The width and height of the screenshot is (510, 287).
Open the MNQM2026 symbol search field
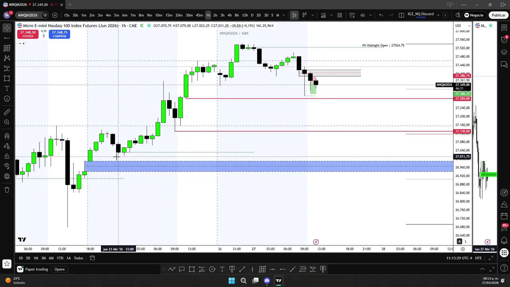[x=27, y=15]
